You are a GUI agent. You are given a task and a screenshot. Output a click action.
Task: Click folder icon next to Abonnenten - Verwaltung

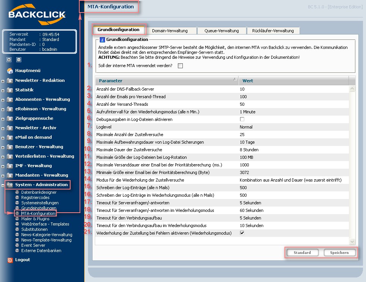[10, 100]
